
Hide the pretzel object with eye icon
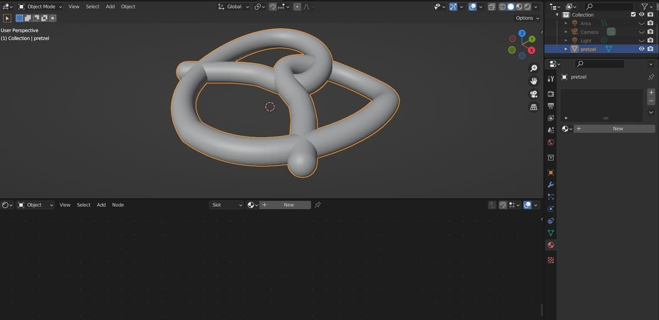tap(641, 49)
